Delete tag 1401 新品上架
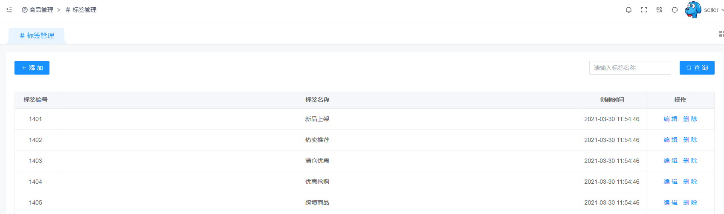 coord(690,119)
